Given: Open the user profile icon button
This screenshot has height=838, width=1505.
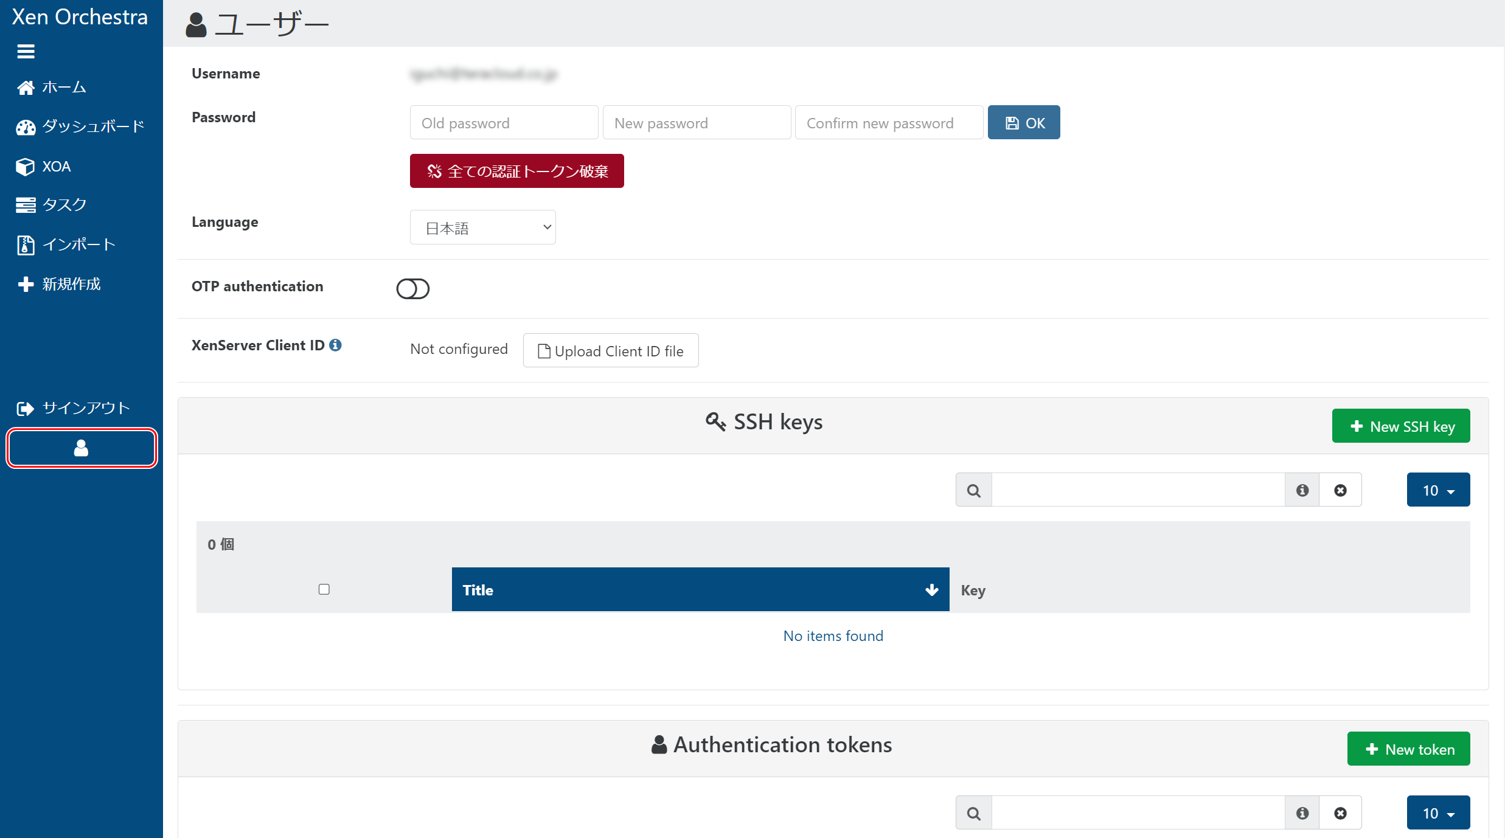Looking at the screenshot, I should click(x=82, y=448).
